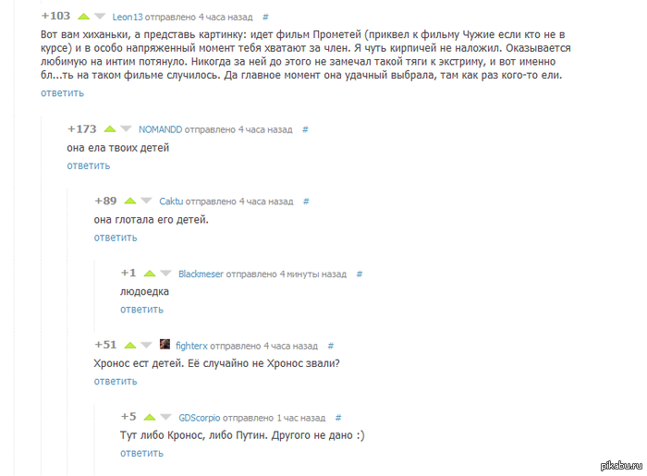Upvote GDScorpio's comment
The width and height of the screenshot is (647, 476).
coord(150,417)
